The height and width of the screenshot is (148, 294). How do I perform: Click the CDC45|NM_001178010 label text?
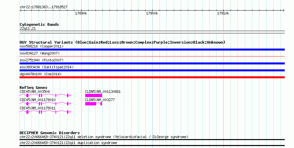(x=38, y=100)
